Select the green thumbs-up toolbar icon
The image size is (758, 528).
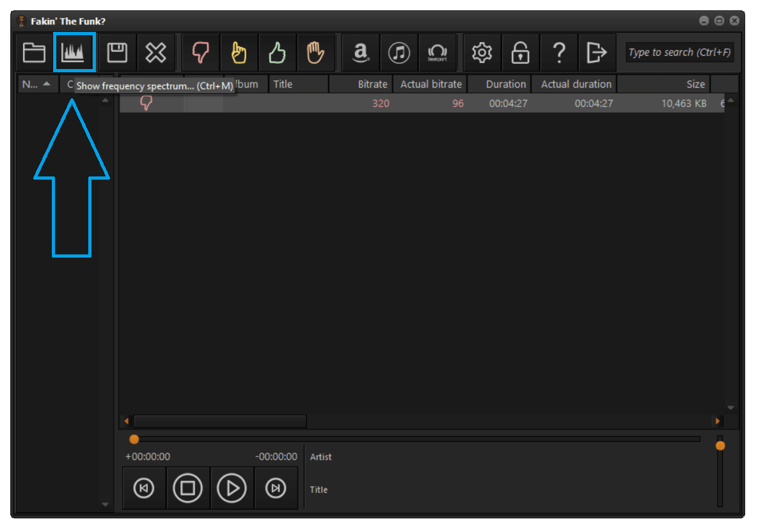[x=277, y=52]
